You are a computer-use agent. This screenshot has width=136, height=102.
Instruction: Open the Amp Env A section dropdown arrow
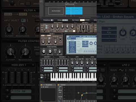[x=92, y=23]
